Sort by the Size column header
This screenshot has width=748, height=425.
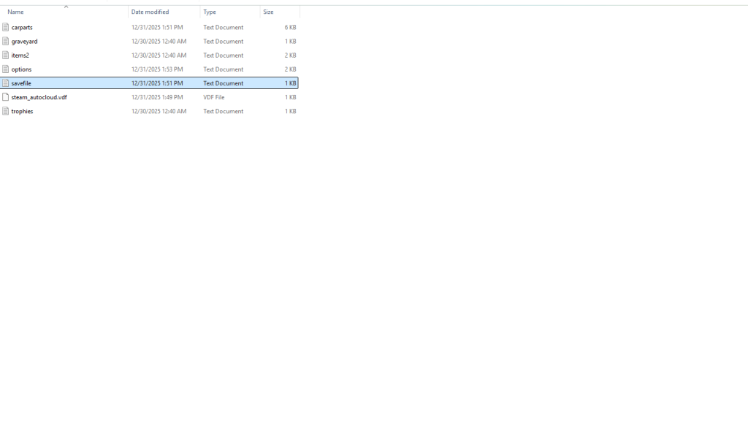tap(268, 12)
